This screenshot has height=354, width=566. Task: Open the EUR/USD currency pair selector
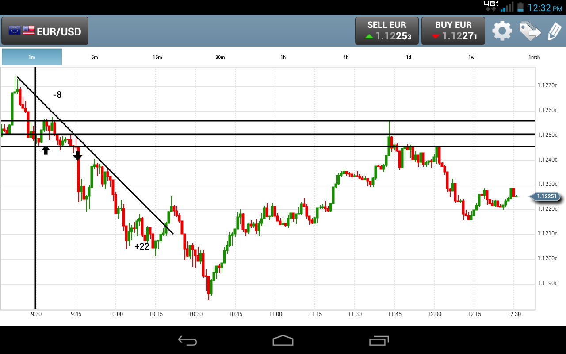(x=45, y=31)
